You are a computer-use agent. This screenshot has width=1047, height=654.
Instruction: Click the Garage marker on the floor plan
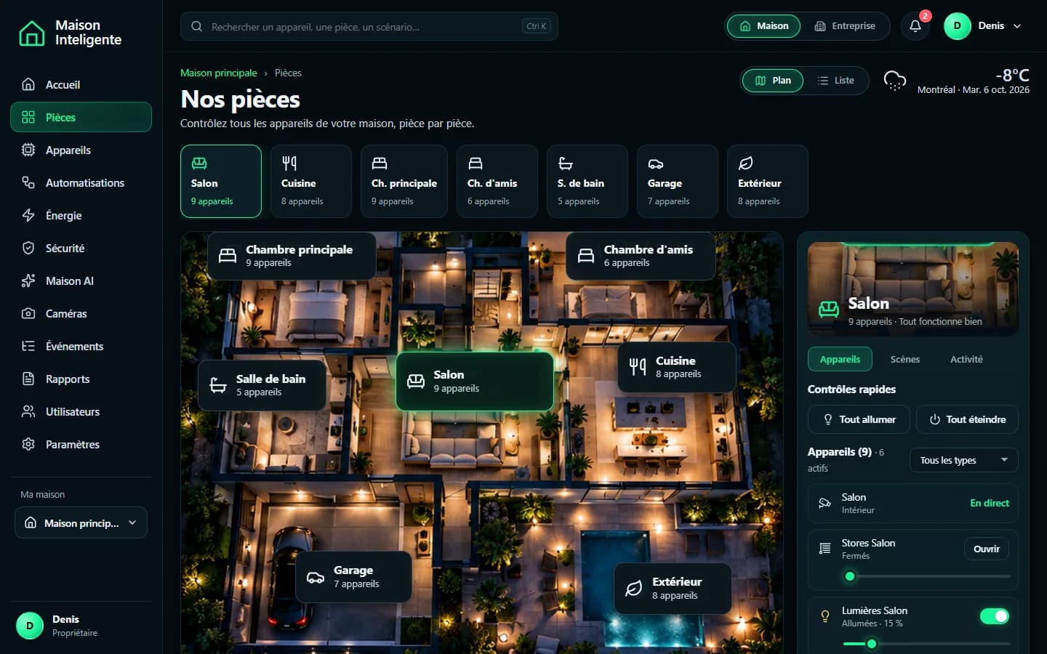354,577
